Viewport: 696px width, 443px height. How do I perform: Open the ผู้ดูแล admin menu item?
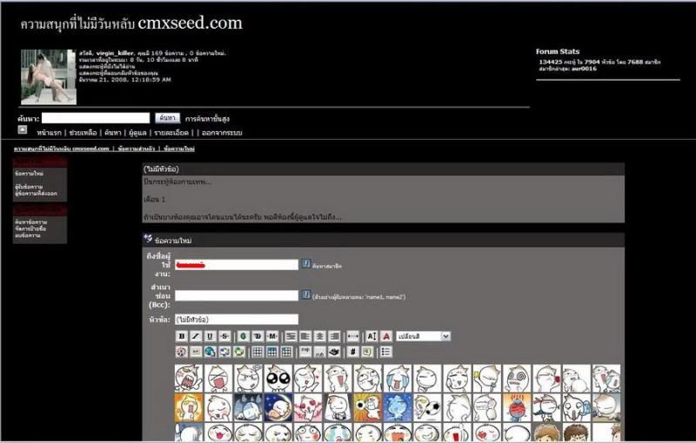click(137, 132)
